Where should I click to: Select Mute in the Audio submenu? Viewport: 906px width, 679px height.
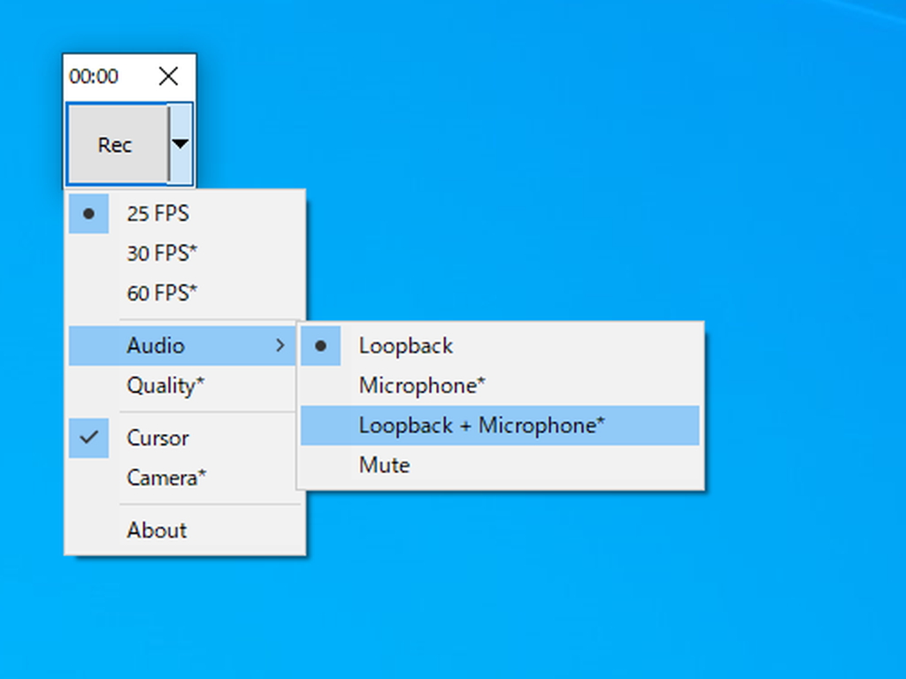500,465
